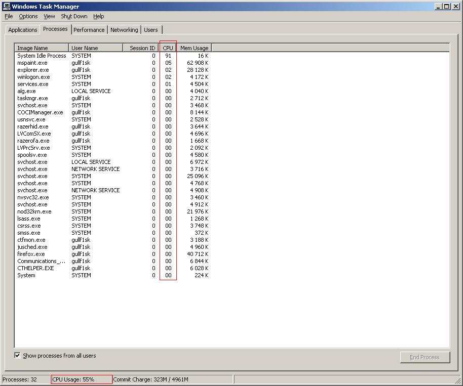Select the System process in last row
Image resolution: width=463 pixels, height=386 pixels.
point(113,275)
